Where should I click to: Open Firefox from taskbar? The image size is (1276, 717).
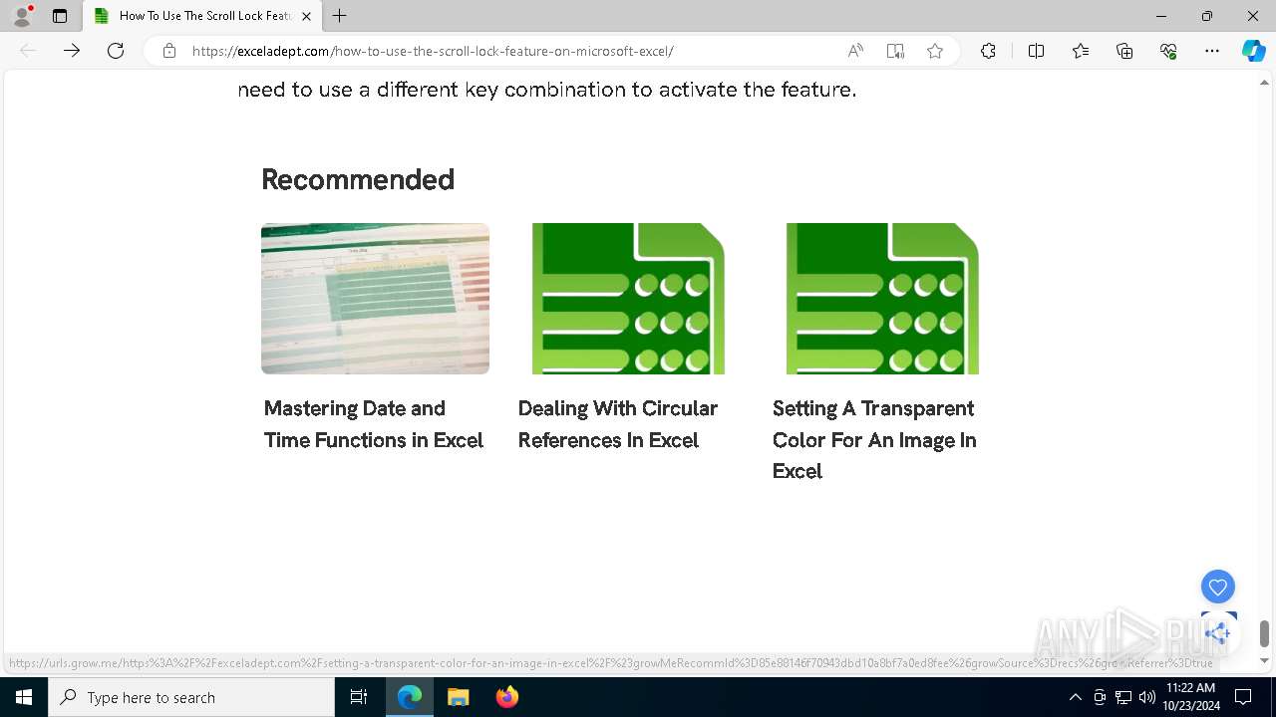[506, 697]
